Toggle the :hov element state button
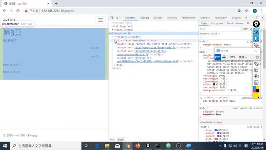 245,29
